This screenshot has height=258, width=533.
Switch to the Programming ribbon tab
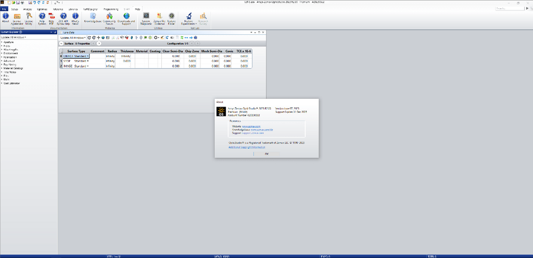coord(111,9)
